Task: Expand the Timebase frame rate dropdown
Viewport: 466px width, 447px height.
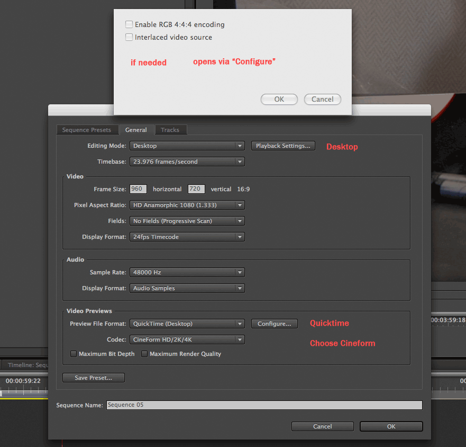Action: (187, 162)
